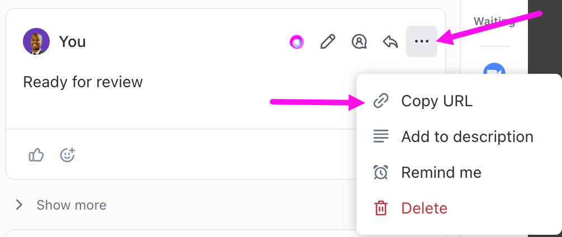Image resolution: width=562 pixels, height=237 pixels.
Task: Click the Show more text link
Action: point(72,205)
